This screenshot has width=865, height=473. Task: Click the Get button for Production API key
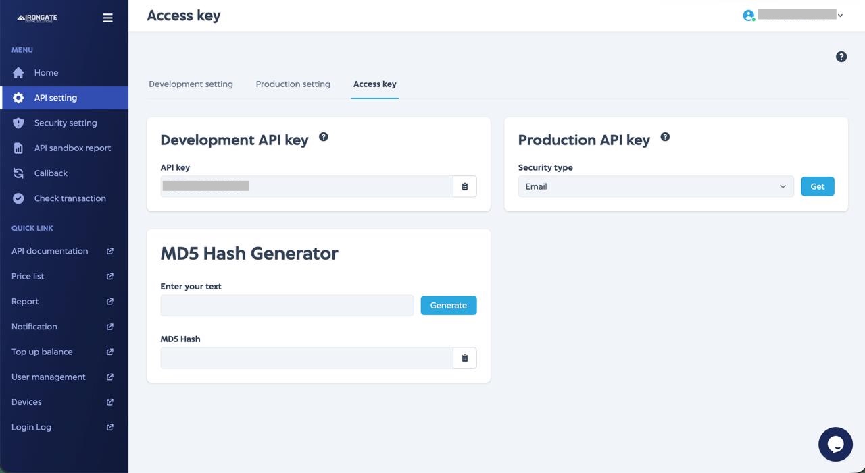(x=817, y=186)
